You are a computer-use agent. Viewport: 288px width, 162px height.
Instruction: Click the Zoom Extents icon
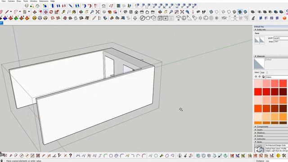[x=98, y=12]
